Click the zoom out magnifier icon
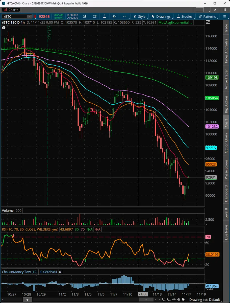Screen dimensions: 230x303 [x=164, y=299]
